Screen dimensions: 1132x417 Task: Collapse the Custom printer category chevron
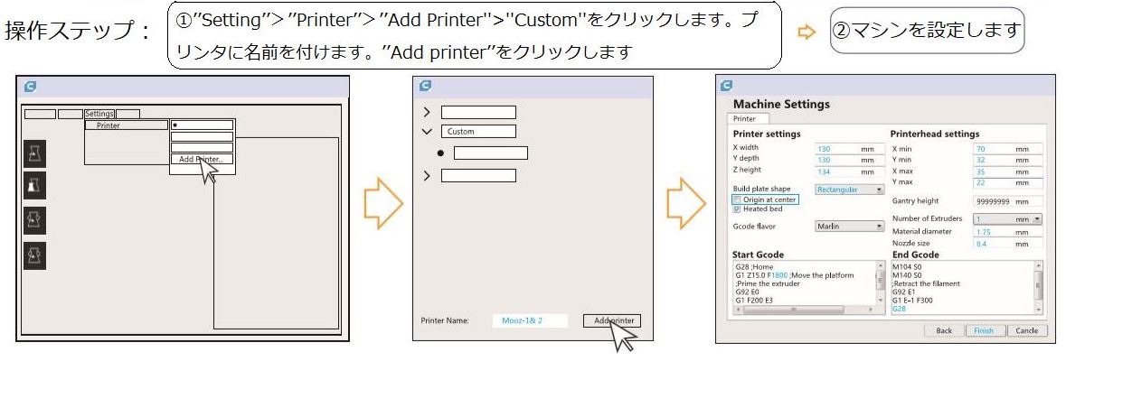(427, 132)
